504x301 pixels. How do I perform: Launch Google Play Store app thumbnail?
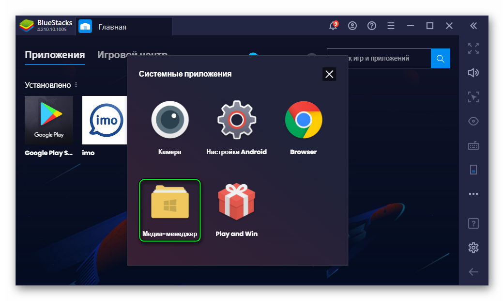click(49, 120)
